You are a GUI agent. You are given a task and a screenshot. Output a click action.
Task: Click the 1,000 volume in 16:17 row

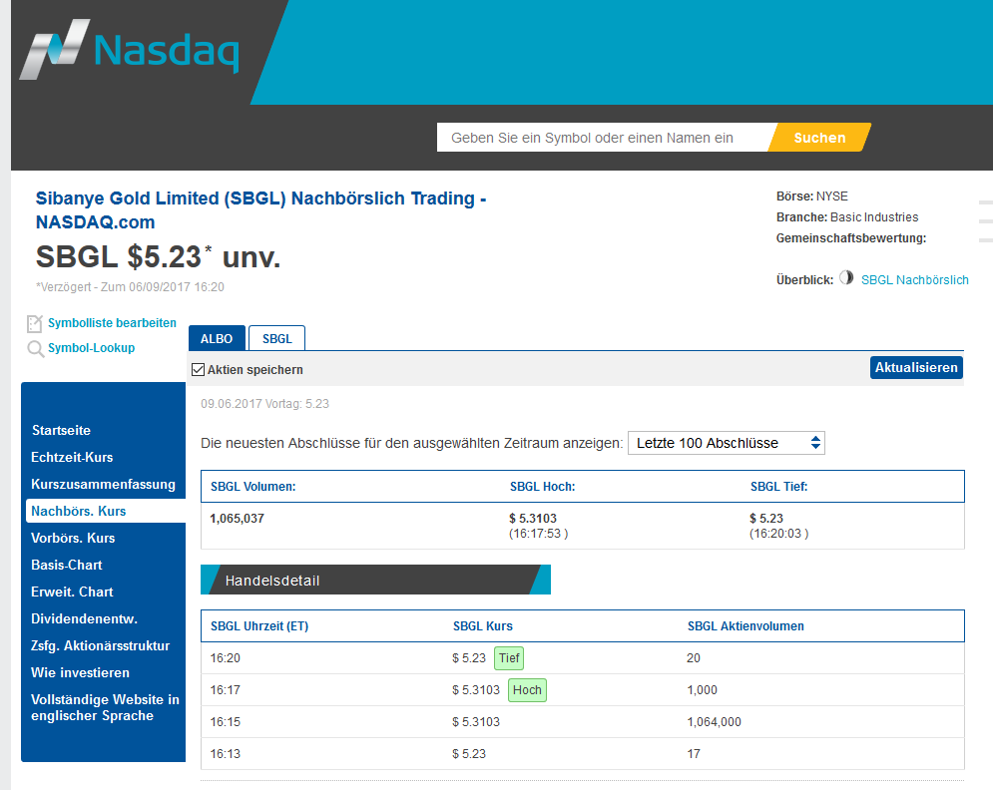(703, 690)
